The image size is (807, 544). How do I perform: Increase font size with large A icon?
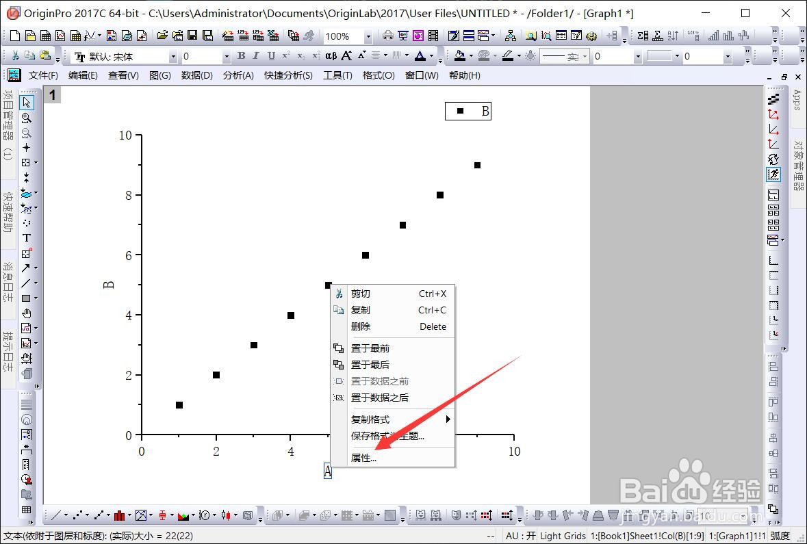pyautogui.click(x=346, y=55)
